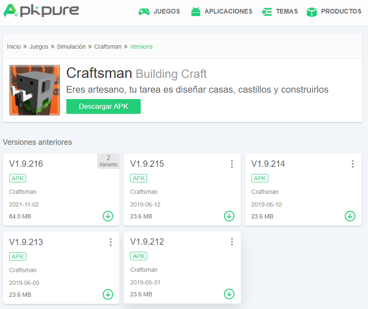This screenshot has width=368, height=309.
Task: Open Simulación breadcrumb link
Action: click(x=71, y=47)
